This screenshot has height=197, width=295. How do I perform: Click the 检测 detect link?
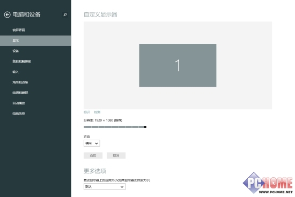(97, 112)
